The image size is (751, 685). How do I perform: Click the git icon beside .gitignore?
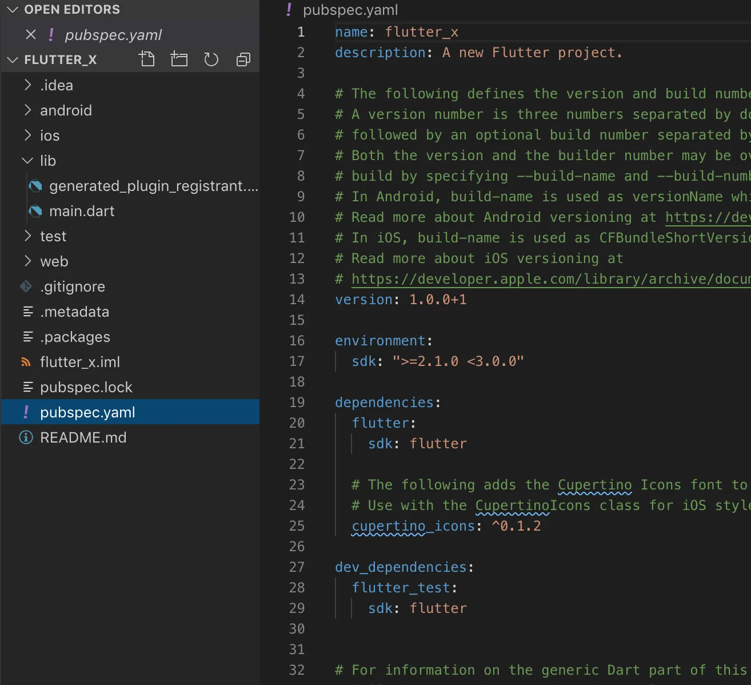click(26, 286)
